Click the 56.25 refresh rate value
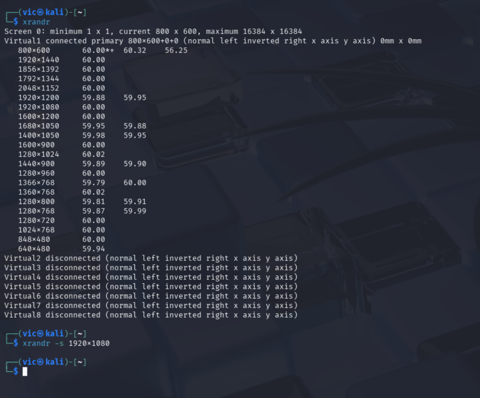 click(176, 51)
